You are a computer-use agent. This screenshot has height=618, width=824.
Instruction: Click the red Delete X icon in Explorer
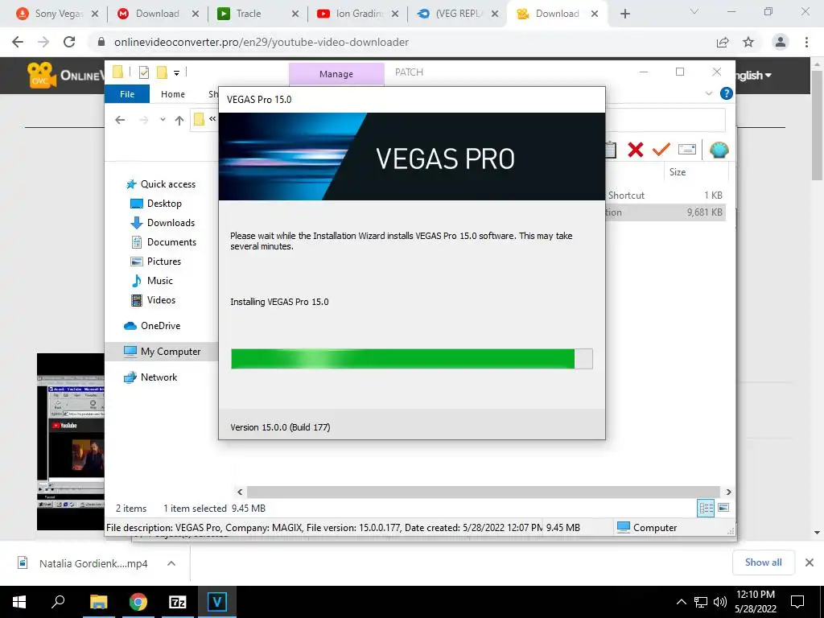[636, 150]
